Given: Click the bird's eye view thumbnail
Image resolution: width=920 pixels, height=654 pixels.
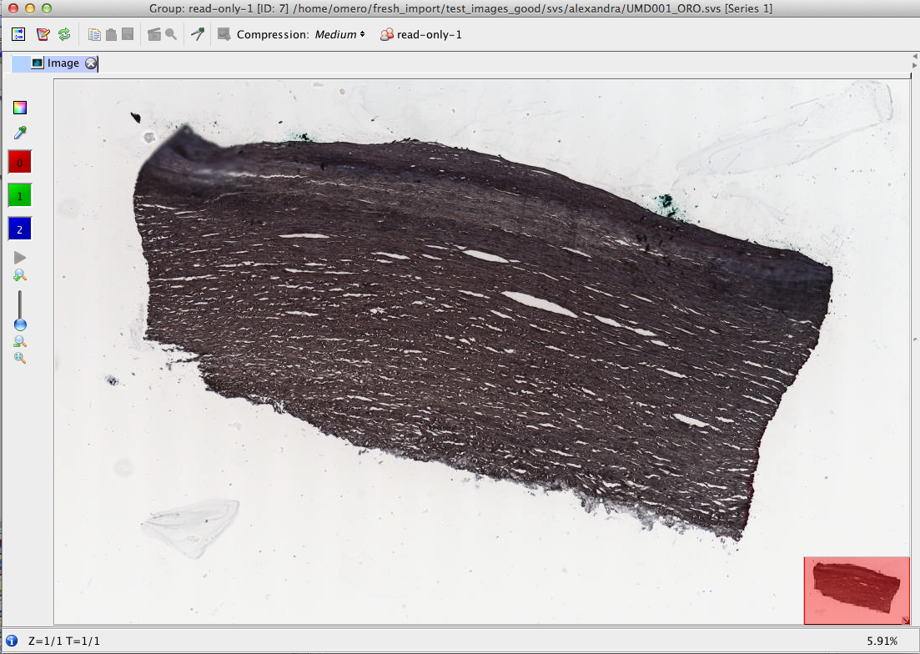Looking at the screenshot, I should [855, 589].
